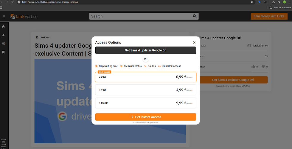Click the 'Unlimited Access' feature text
The width and height of the screenshot is (292, 149).
(171, 66)
